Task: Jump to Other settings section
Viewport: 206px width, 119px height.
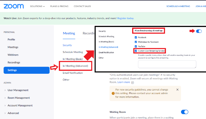Action: tap(66, 80)
